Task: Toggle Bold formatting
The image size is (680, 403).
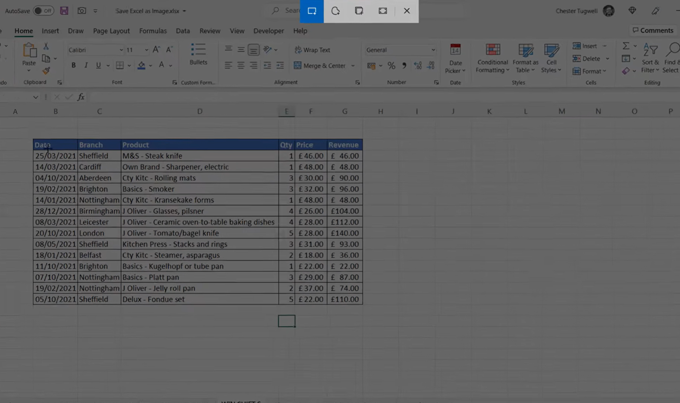Action: [73, 65]
